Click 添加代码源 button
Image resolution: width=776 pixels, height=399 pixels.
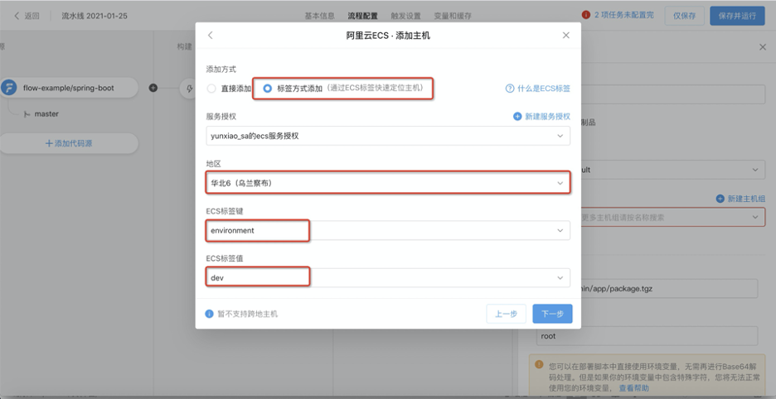(69, 143)
